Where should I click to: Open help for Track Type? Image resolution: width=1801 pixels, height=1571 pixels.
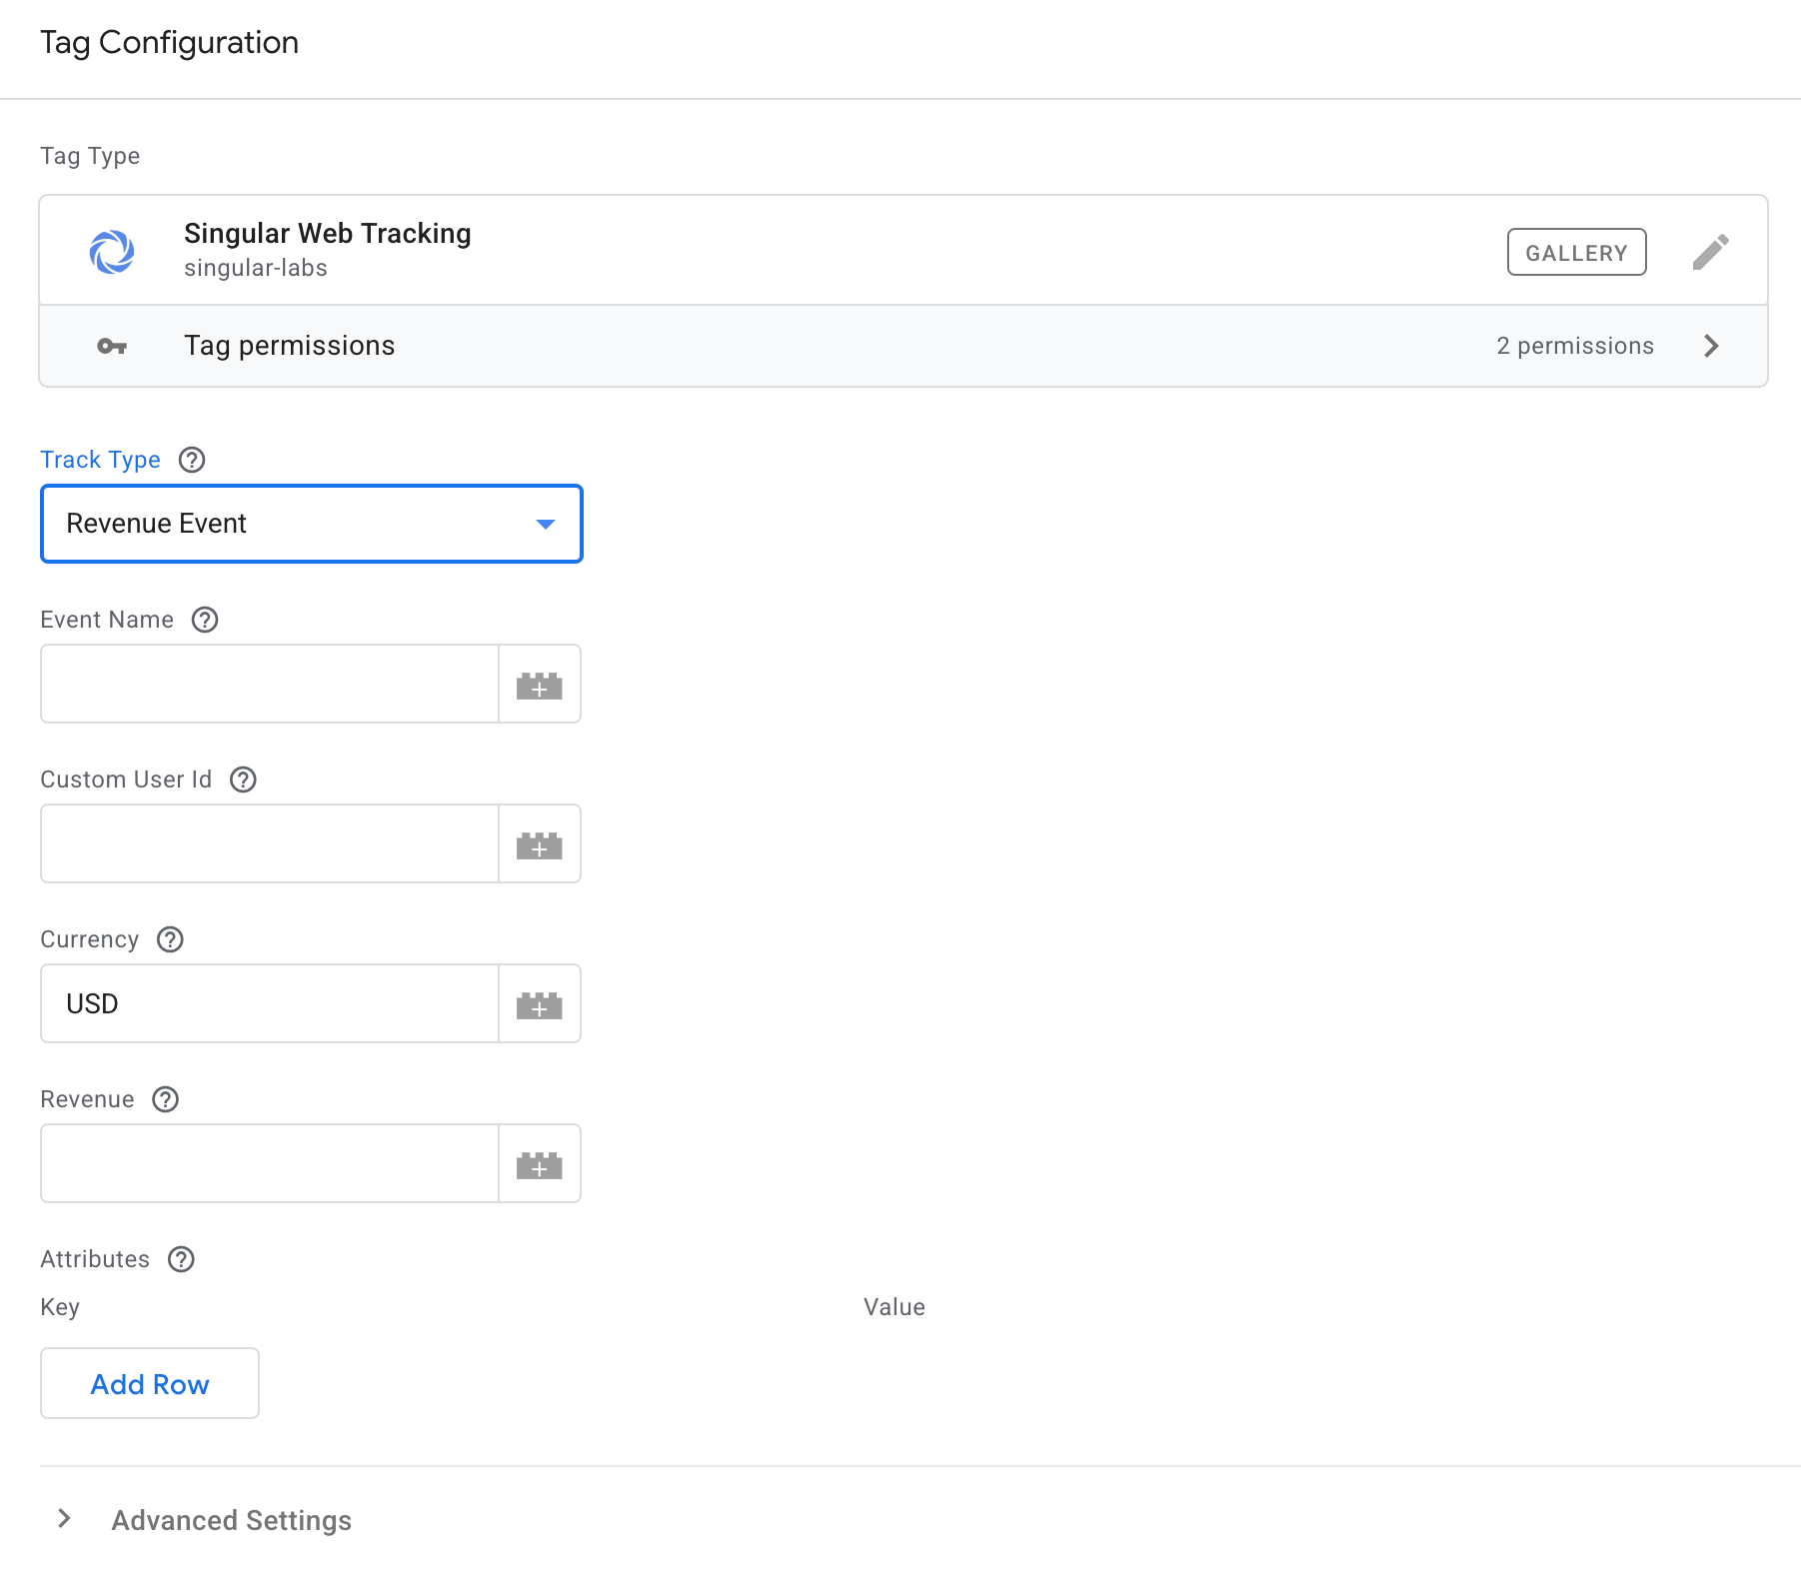point(192,460)
